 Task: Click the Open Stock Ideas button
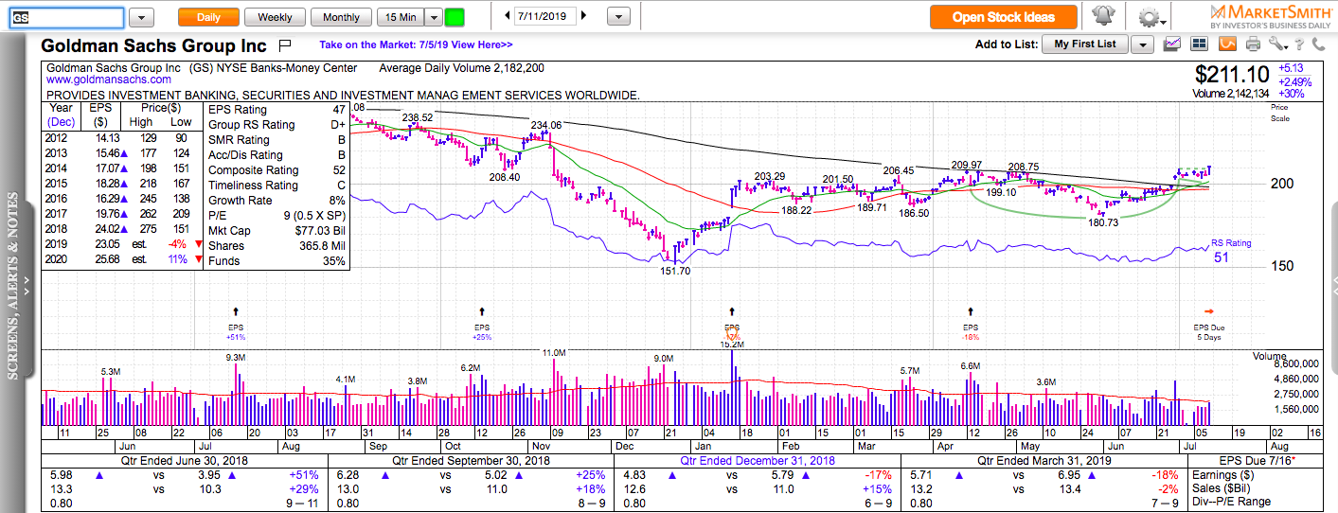tap(1005, 16)
